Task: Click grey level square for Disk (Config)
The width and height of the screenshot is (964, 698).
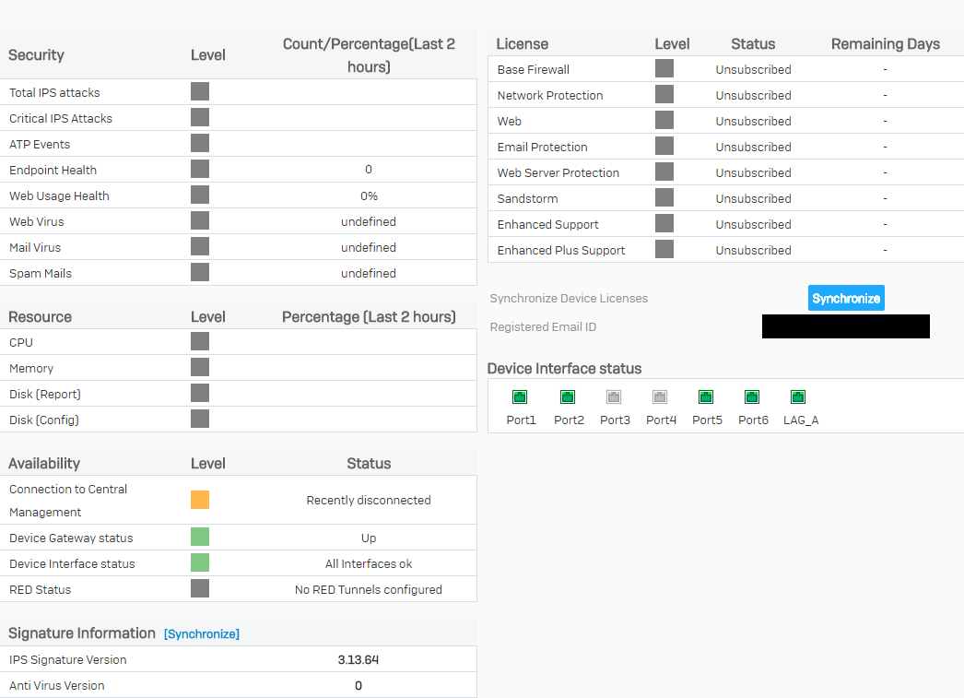Action: click(x=200, y=419)
